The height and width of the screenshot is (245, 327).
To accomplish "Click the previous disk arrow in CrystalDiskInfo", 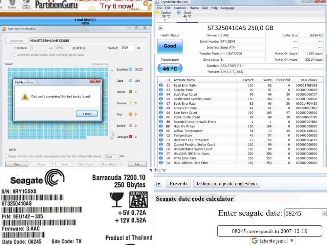I will (x=160, y=28).
